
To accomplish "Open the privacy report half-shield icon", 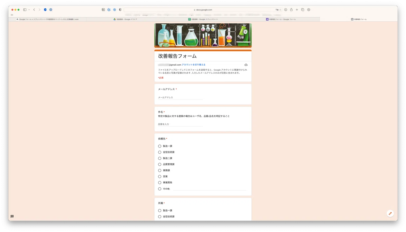I will (120, 10).
